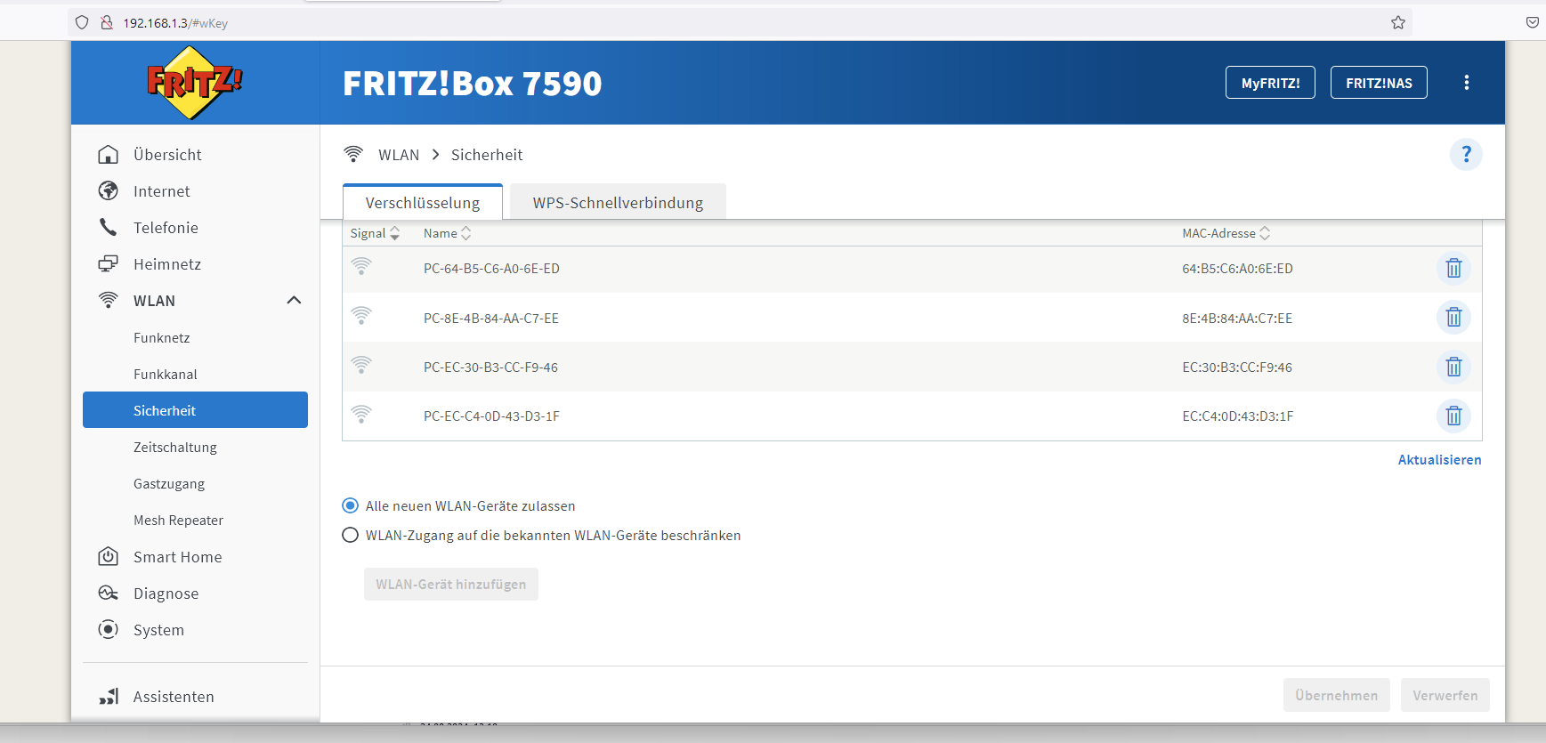This screenshot has height=743, width=1546.
Task: Collapse the WLAN menu section
Action: (x=294, y=301)
